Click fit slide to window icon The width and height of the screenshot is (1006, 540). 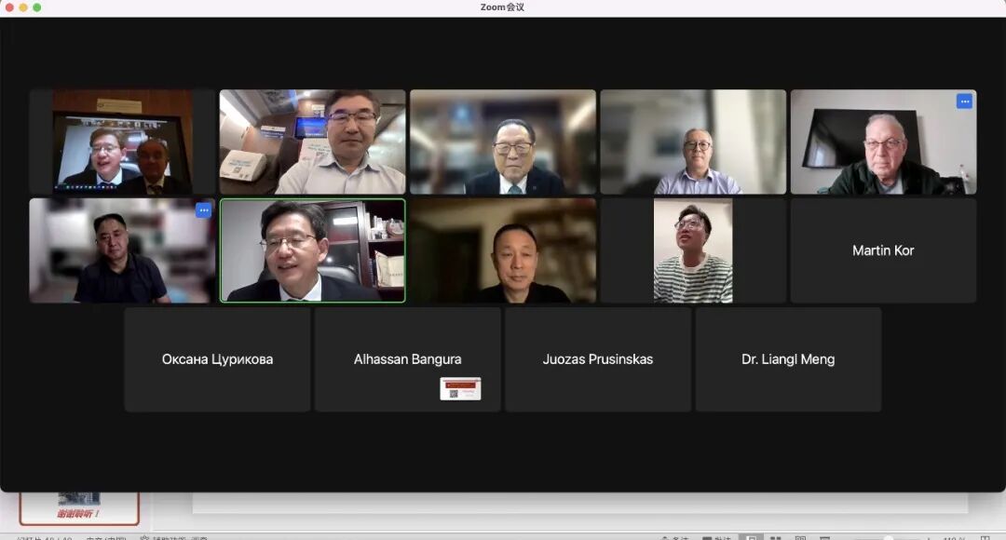pyautogui.click(x=986, y=537)
